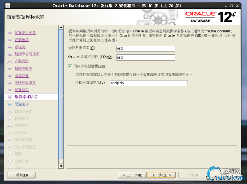Click the disabled 方案口令 step text

click(x=22, y=133)
